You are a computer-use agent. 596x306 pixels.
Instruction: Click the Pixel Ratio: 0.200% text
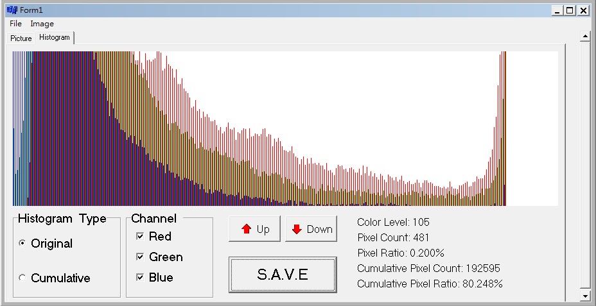pos(401,253)
